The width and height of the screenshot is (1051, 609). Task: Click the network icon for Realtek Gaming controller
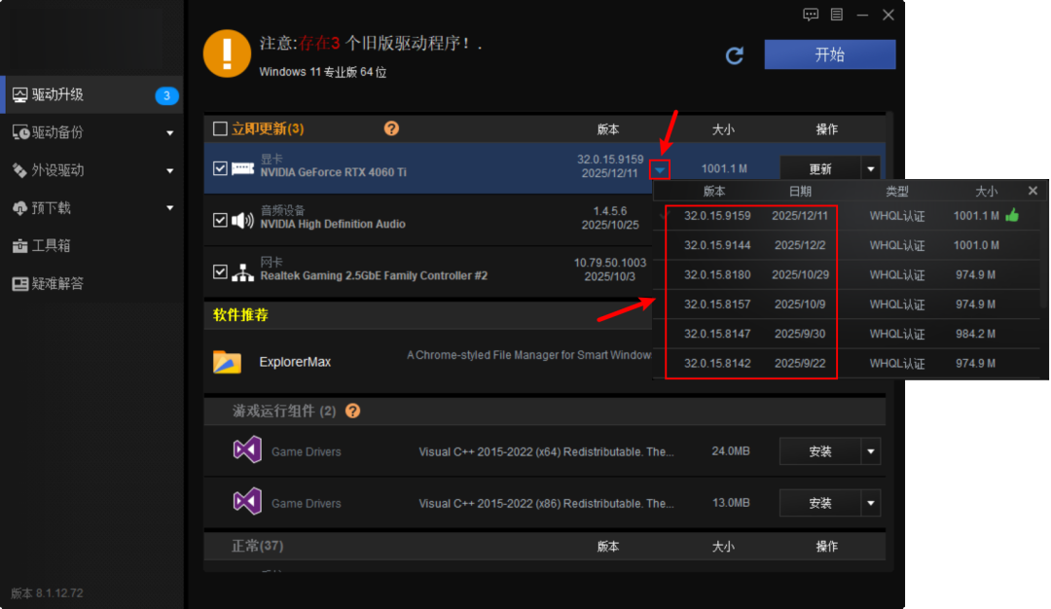click(242, 272)
